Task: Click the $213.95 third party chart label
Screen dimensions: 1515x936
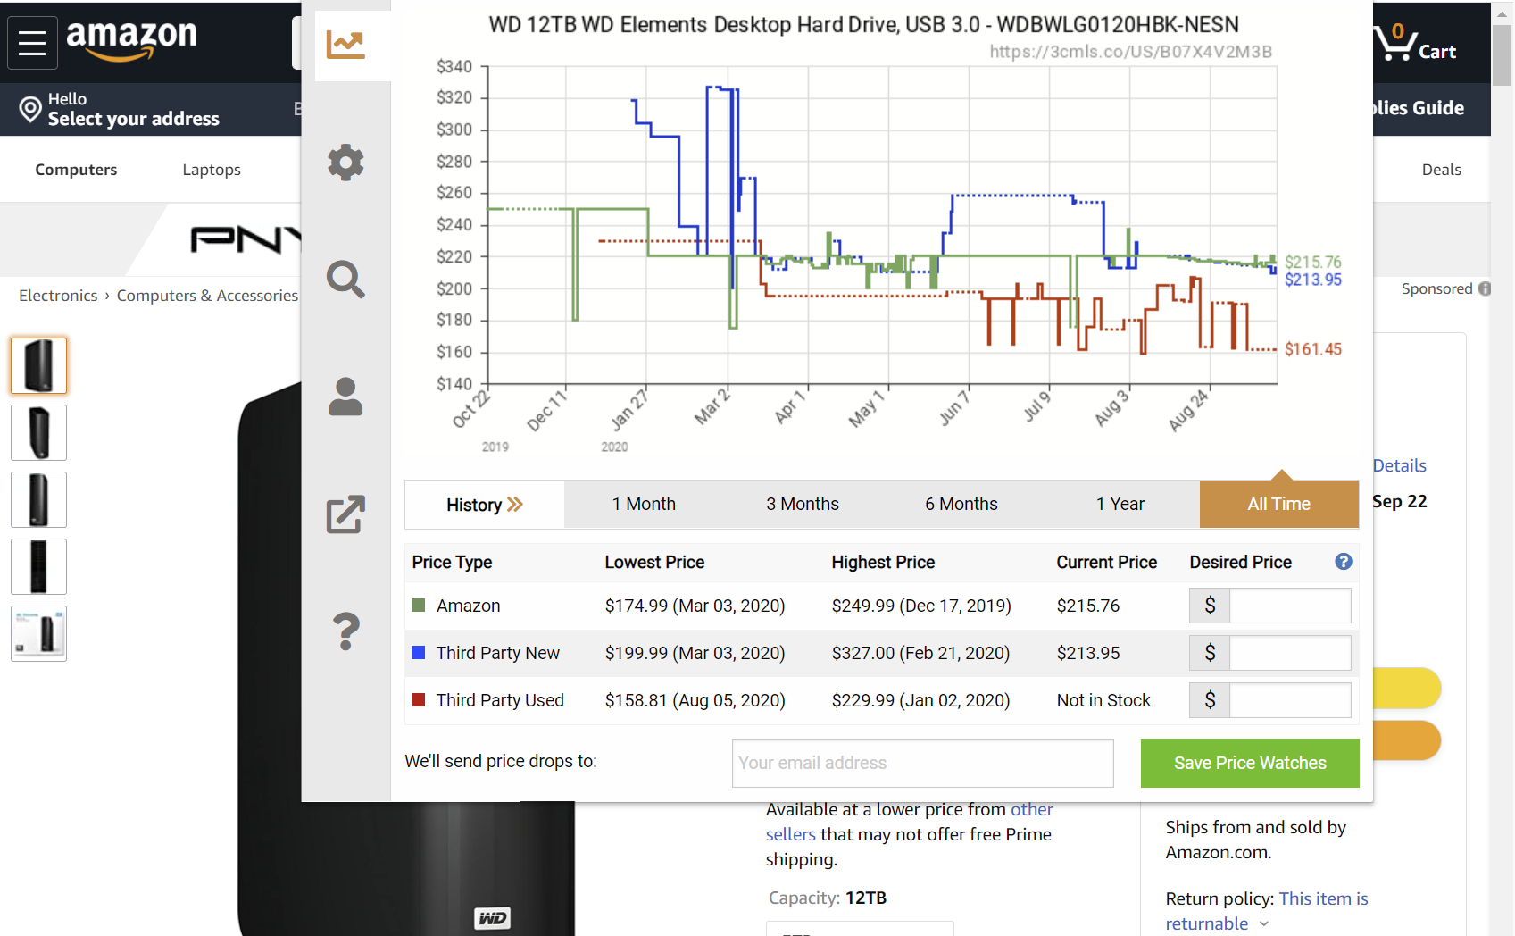Action: pos(1312,280)
